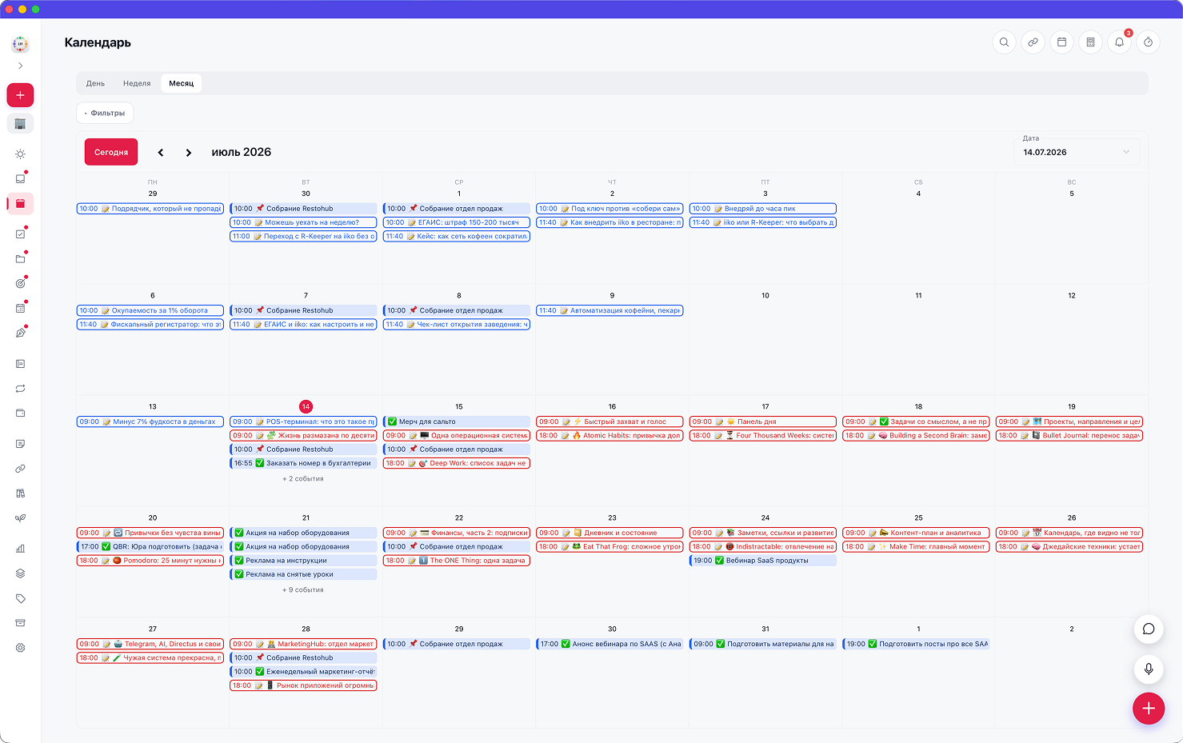Expand the sidebar with the chevron arrow
The width and height of the screenshot is (1183, 743).
tap(21, 66)
